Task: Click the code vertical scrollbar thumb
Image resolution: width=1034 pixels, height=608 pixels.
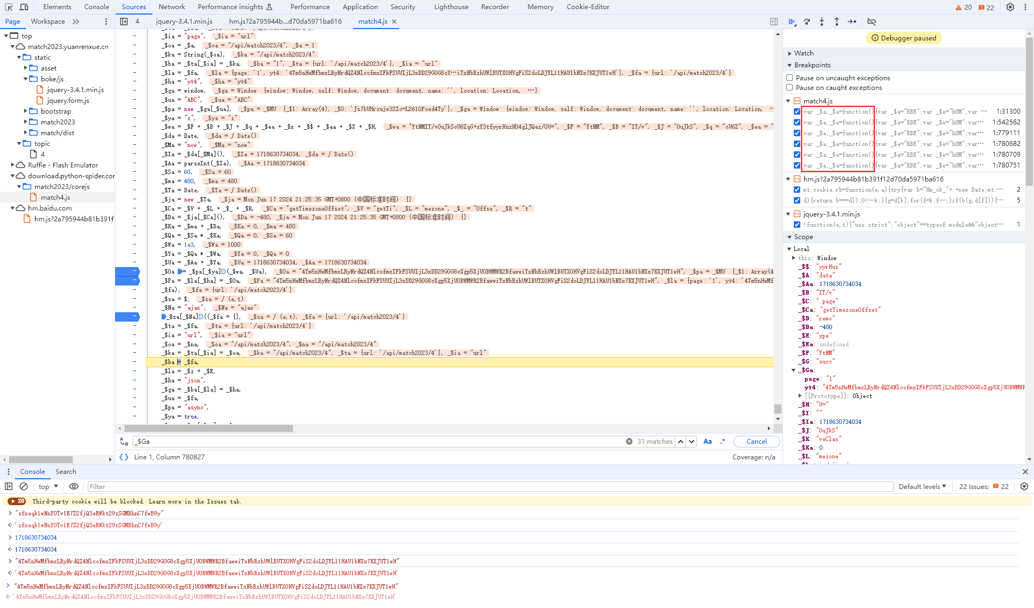Action: [x=778, y=409]
